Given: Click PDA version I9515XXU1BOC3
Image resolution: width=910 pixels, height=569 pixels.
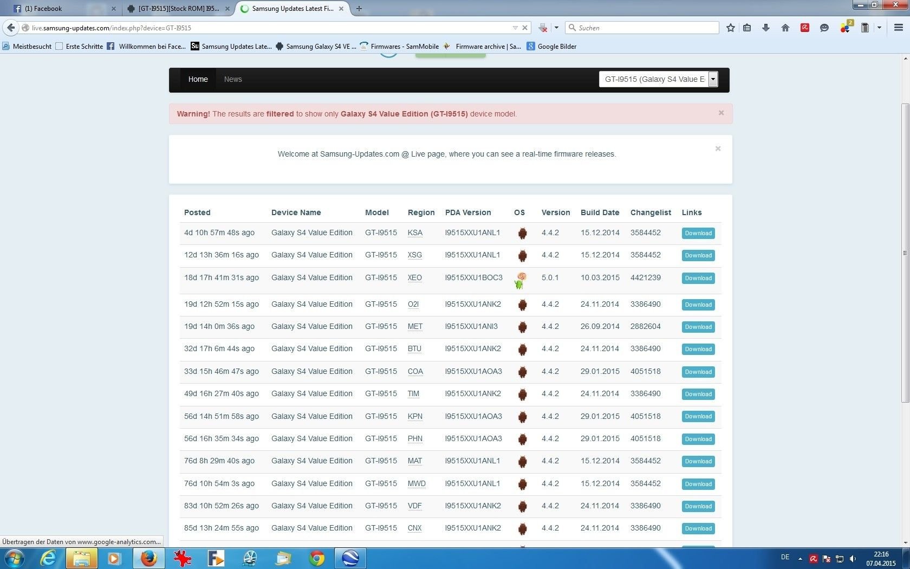Looking at the screenshot, I should point(474,278).
